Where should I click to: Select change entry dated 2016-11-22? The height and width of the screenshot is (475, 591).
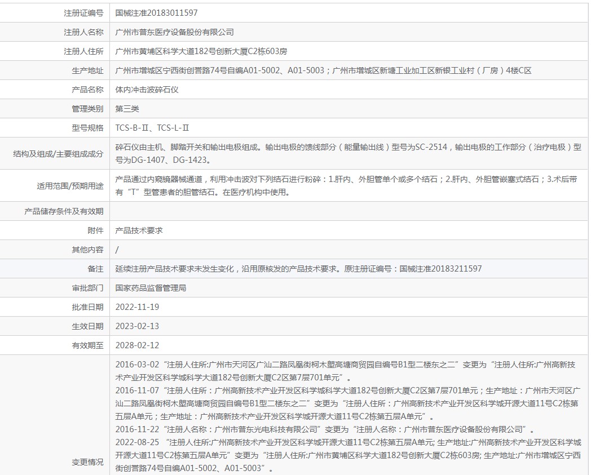[x=325, y=430]
